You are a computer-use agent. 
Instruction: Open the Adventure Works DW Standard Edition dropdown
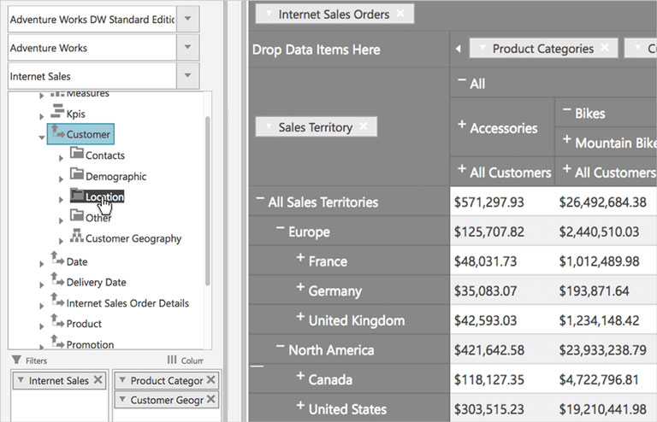click(x=188, y=20)
